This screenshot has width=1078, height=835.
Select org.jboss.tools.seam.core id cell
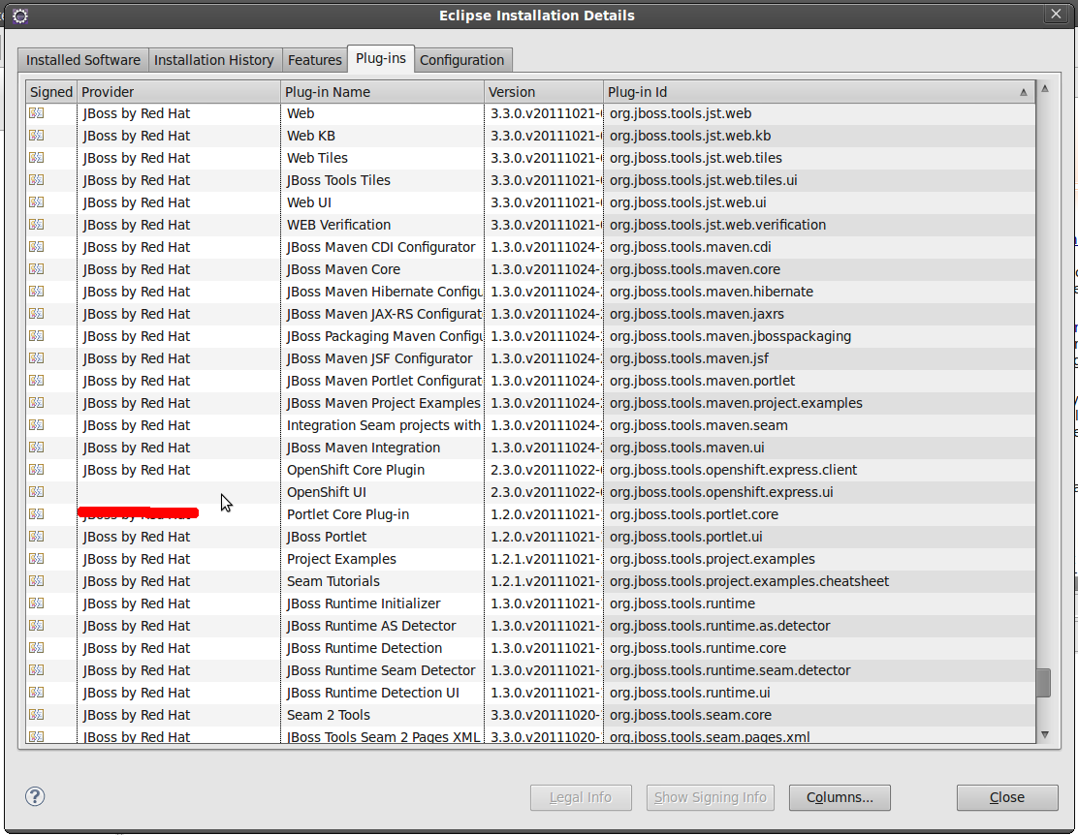pos(690,715)
